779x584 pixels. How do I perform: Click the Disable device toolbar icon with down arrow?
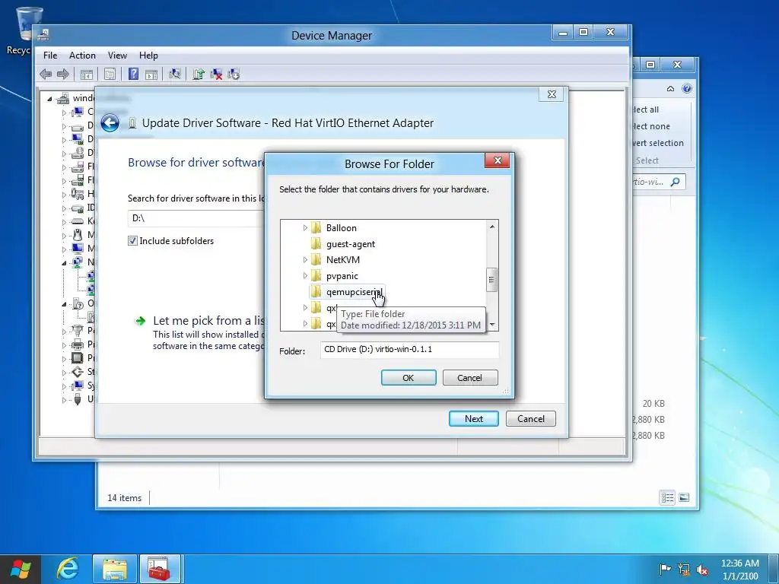tap(234, 75)
